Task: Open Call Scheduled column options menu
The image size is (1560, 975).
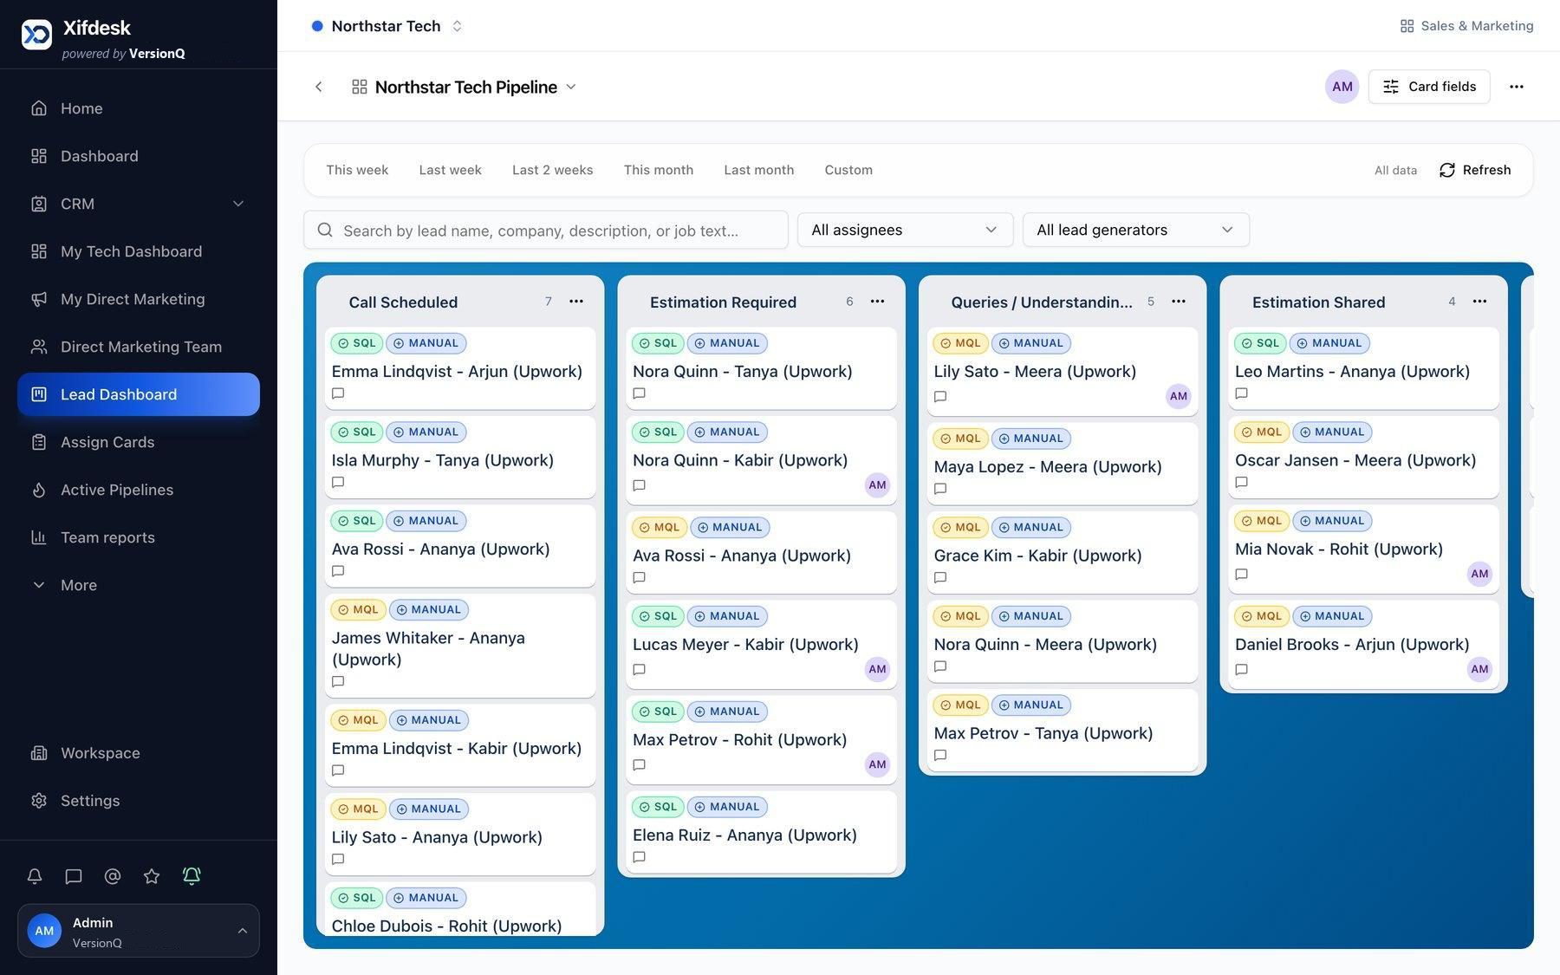Action: point(576,302)
